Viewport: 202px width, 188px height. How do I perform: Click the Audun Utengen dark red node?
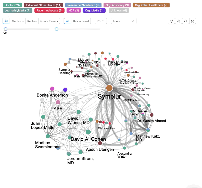pos(100,143)
